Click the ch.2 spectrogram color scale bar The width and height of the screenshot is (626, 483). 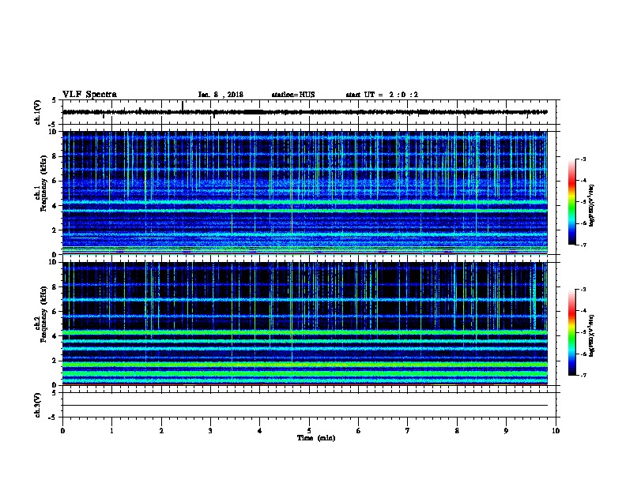click(x=571, y=332)
